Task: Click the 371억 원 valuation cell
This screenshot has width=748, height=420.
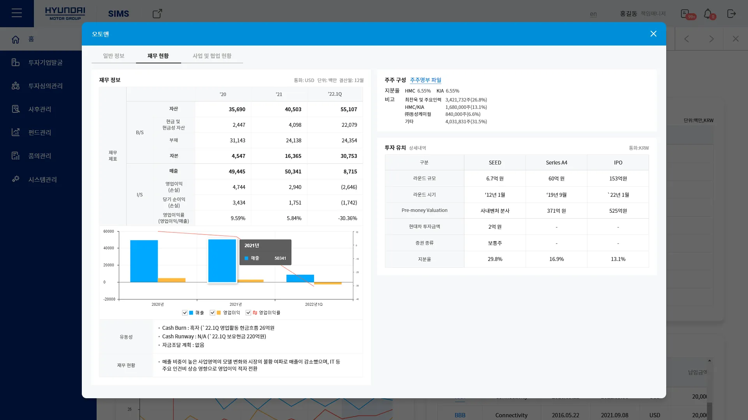Action: [556, 211]
